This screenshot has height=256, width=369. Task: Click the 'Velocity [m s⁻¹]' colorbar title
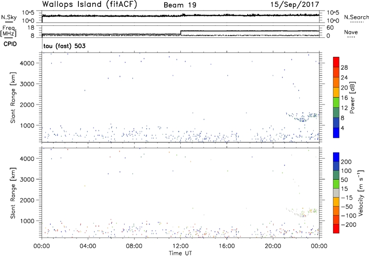coord(361,193)
